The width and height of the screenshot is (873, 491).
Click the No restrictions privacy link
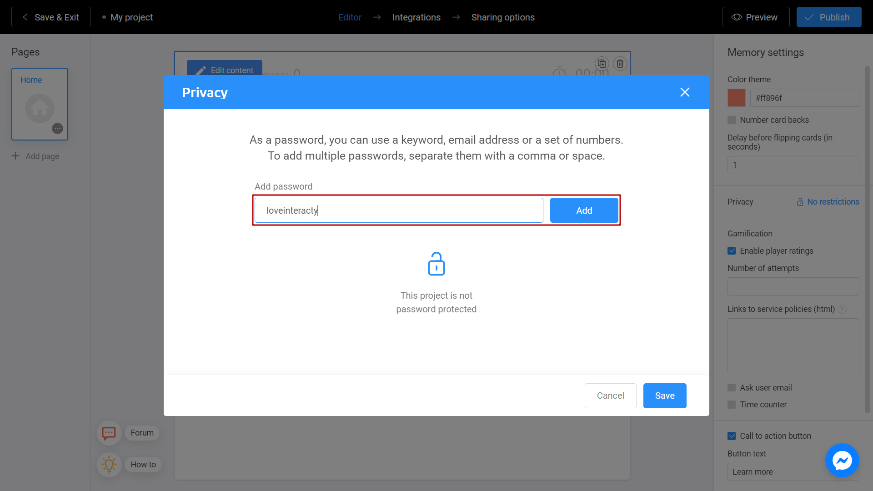[x=828, y=201]
